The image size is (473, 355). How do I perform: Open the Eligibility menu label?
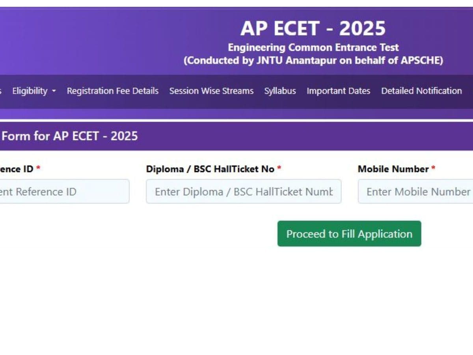click(x=30, y=91)
